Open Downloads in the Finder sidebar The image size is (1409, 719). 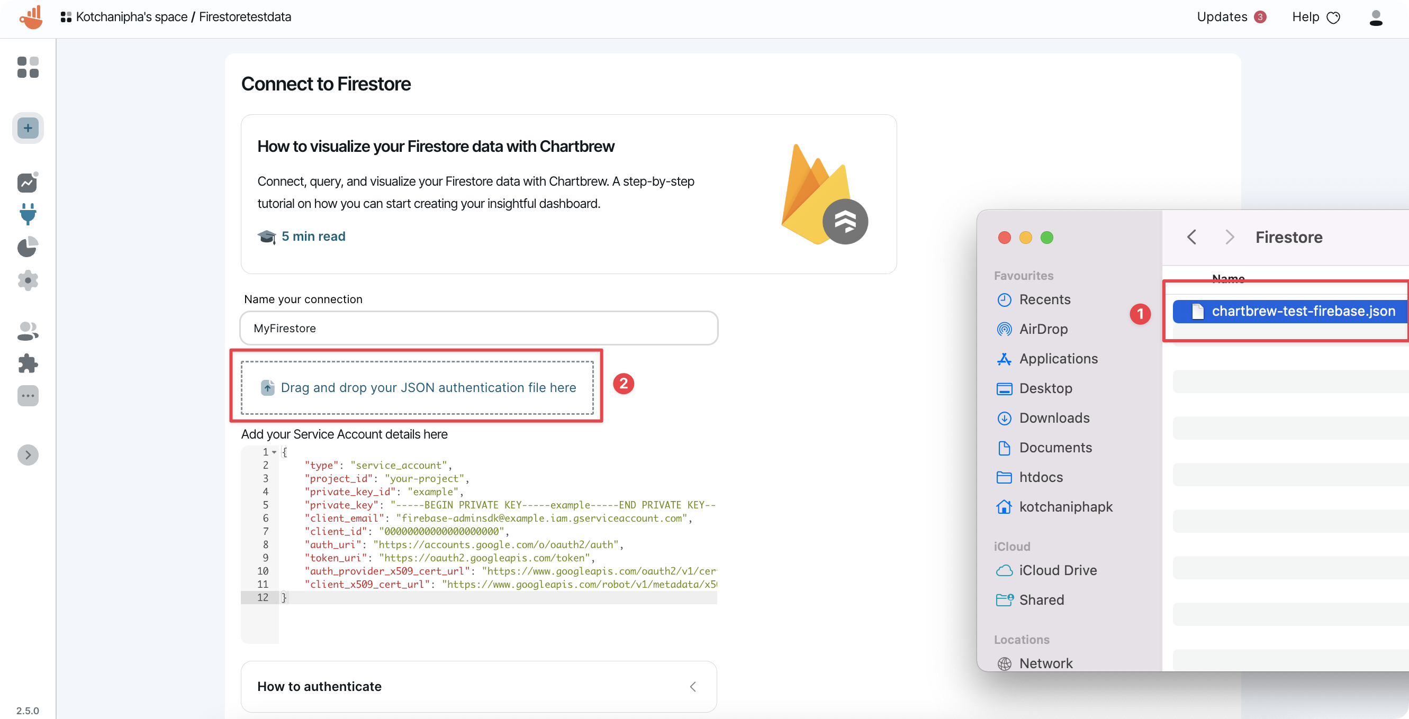[x=1054, y=418]
